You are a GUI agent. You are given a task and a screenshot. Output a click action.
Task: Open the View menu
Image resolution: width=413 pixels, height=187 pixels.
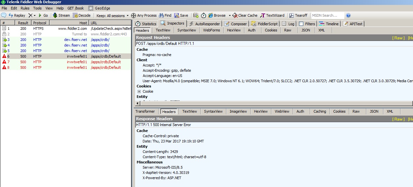point(49,8)
